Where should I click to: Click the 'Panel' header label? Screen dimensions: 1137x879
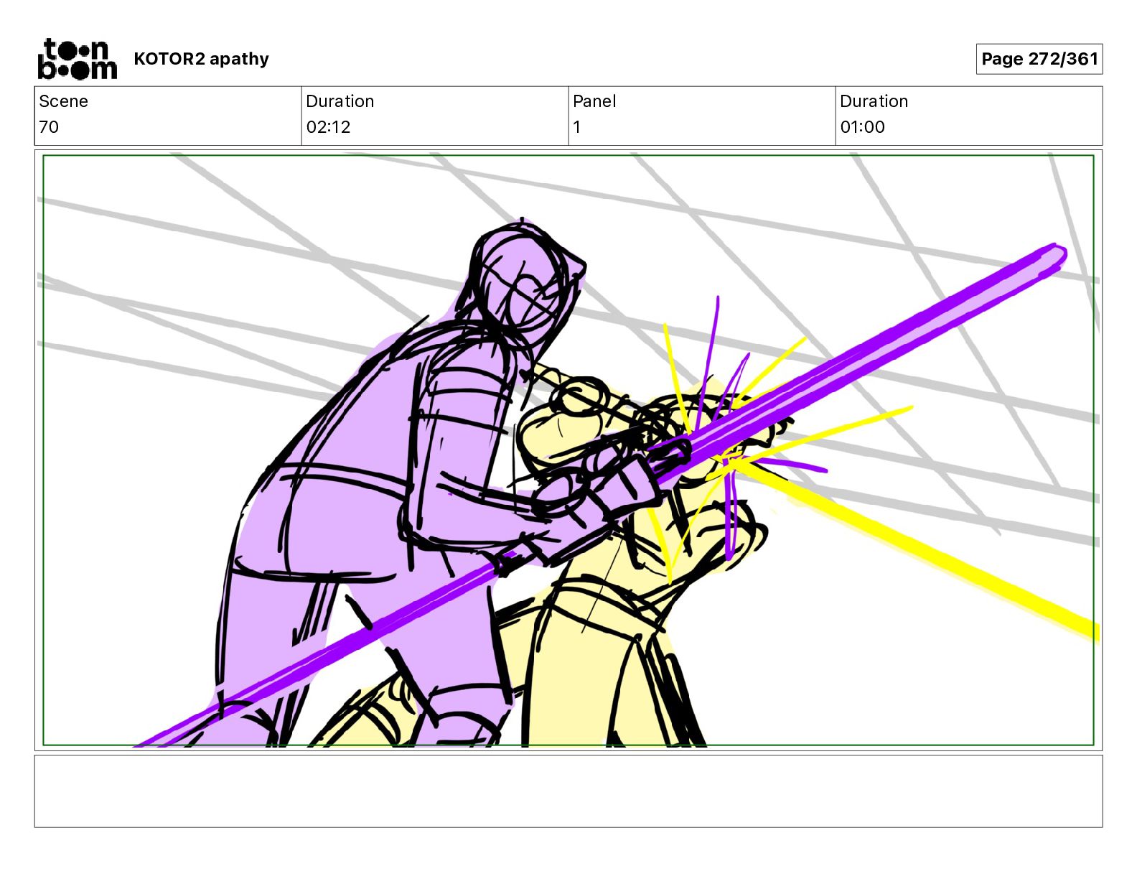coord(594,101)
